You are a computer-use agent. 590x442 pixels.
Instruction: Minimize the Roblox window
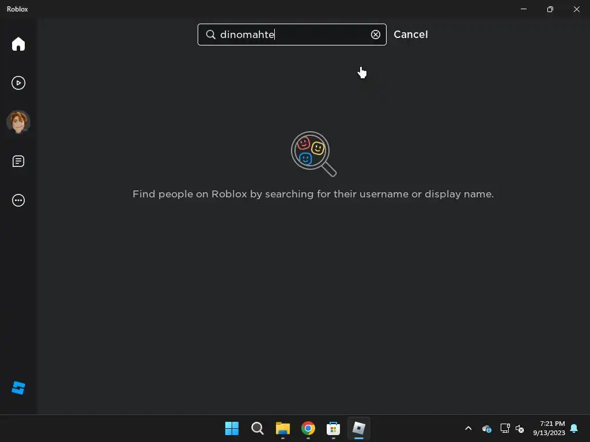(523, 9)
